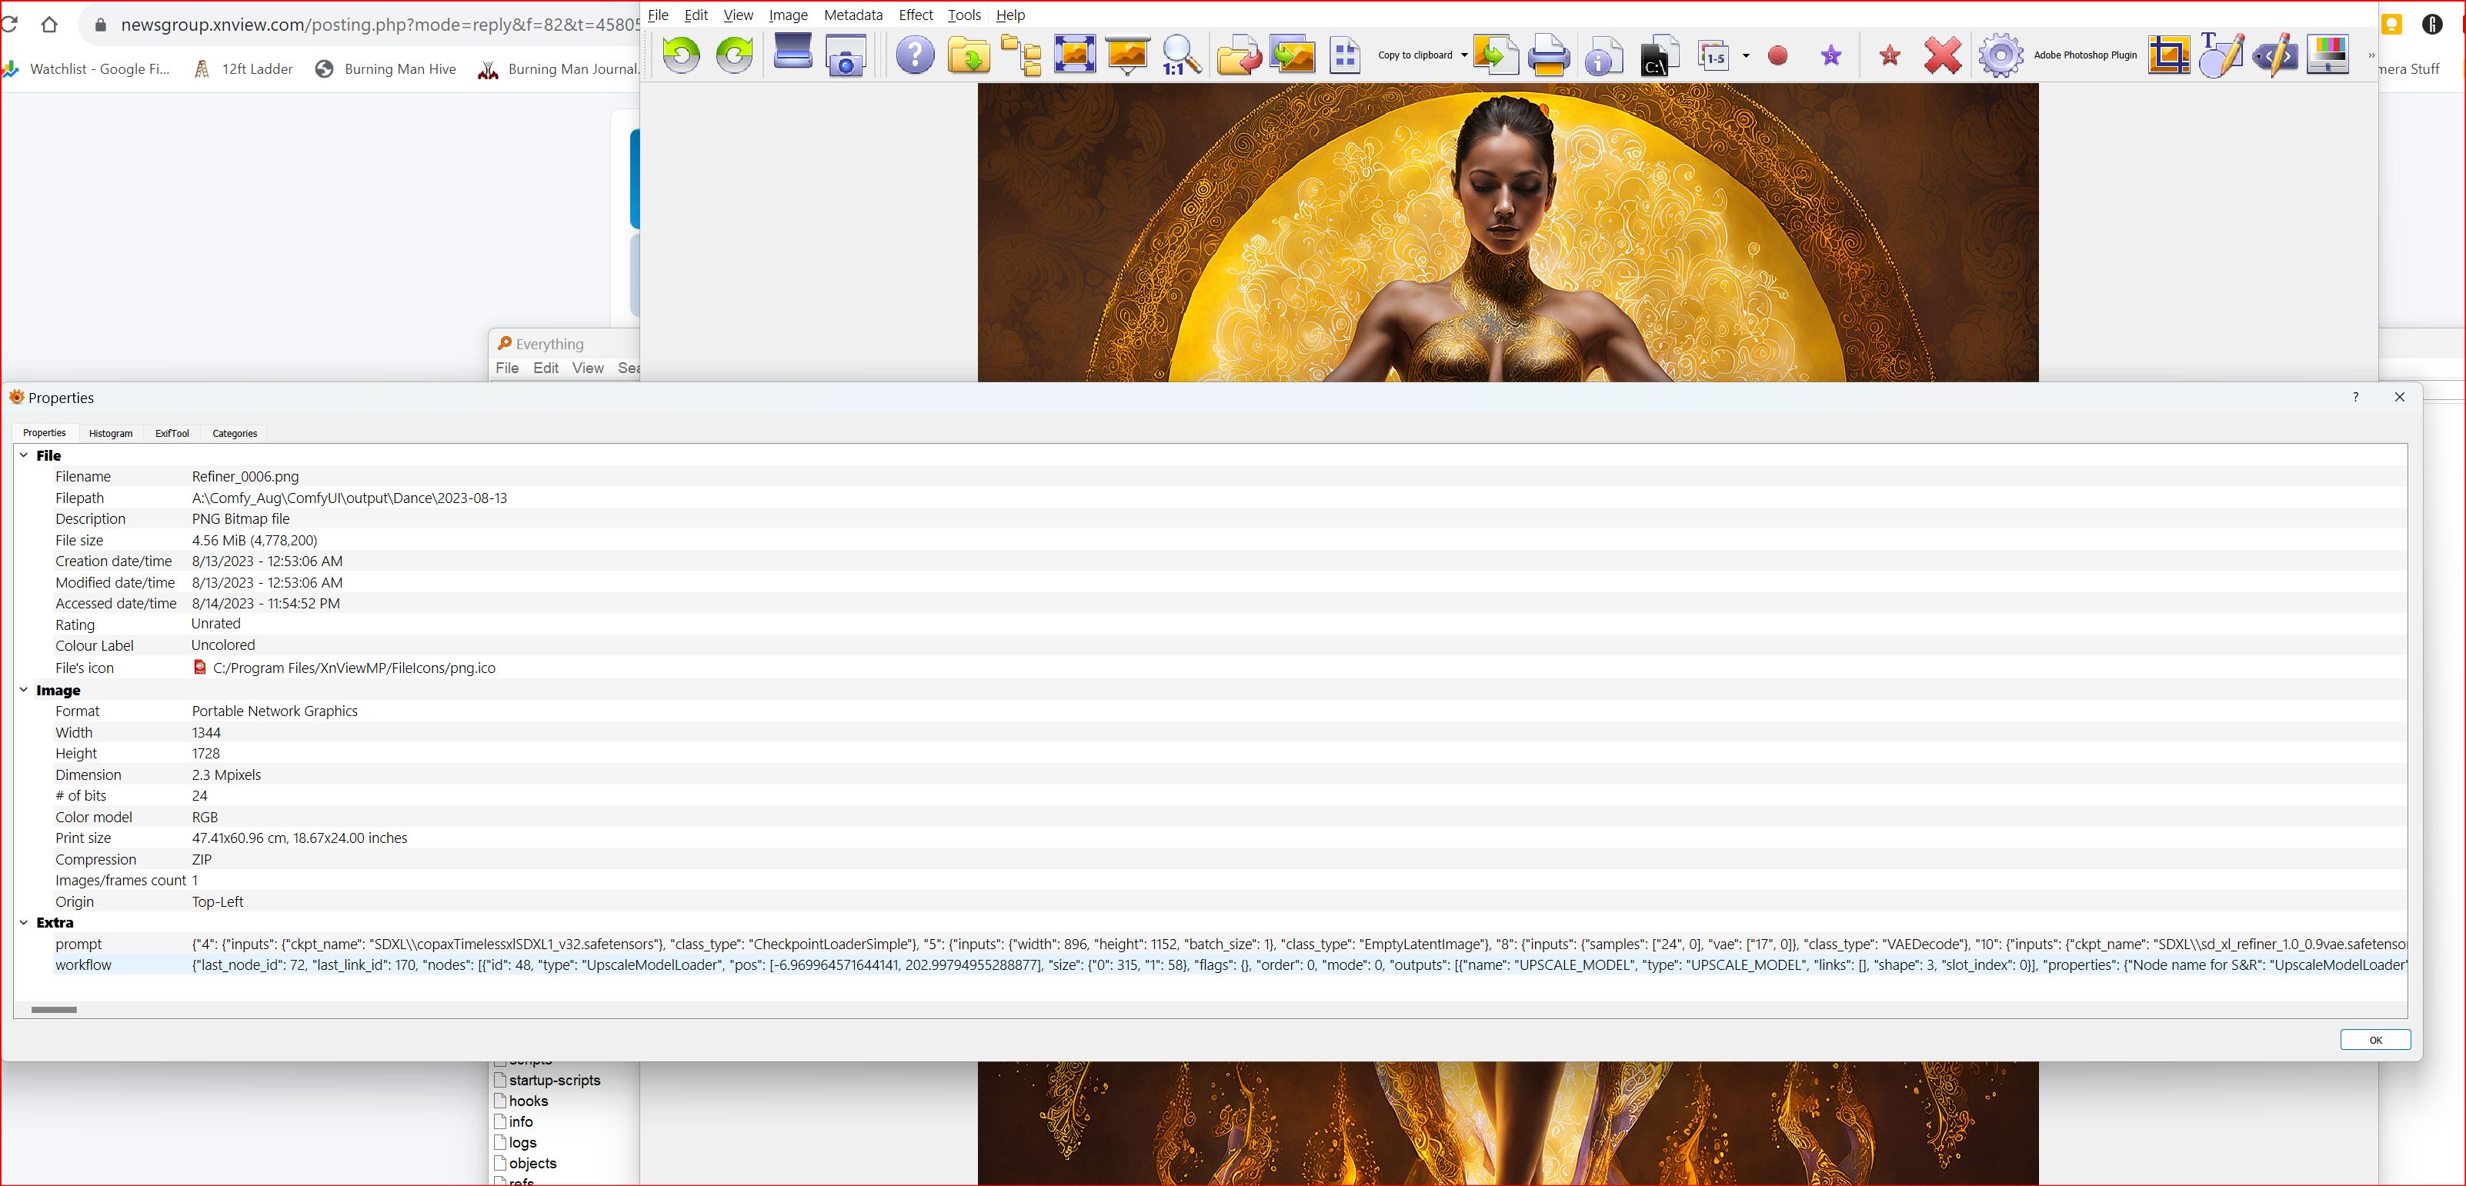Click the red X delete icon
The image size is (2466, 1186).
coord(1942,55)
